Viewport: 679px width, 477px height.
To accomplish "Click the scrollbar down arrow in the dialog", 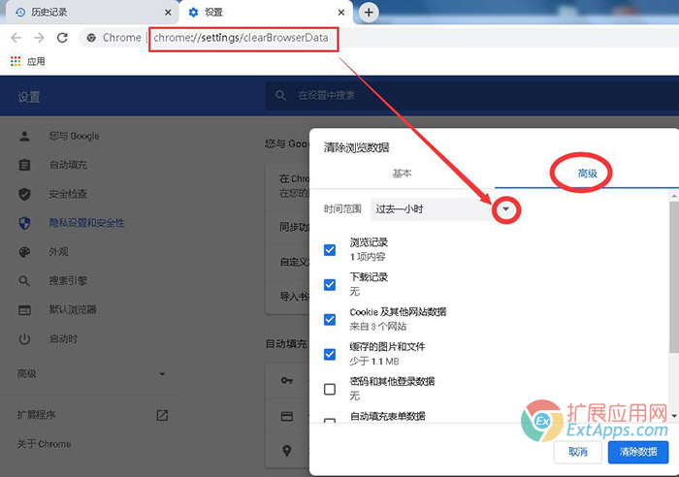I will tap(674, 416).
